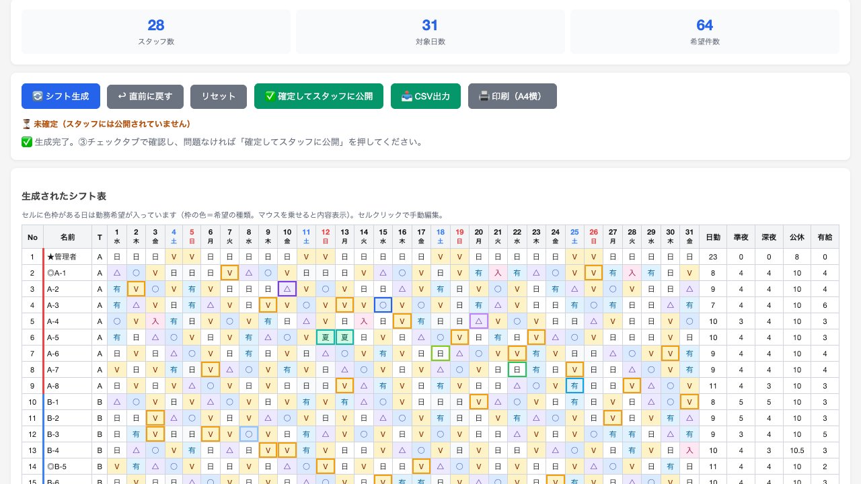
Task: Click the day 5 日 date header
Action: 192,237
